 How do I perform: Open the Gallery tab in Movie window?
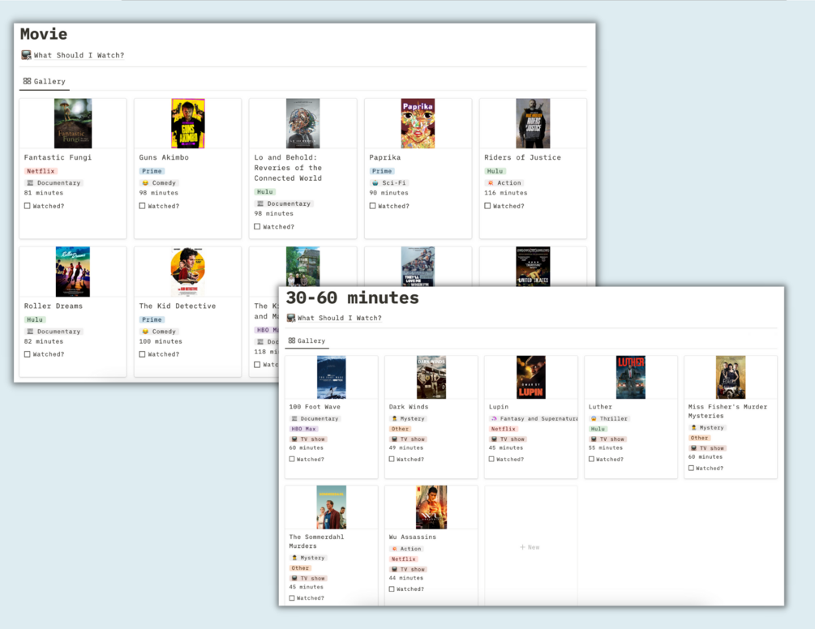(44, 81)
